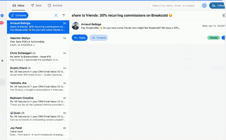Image resolution: width=226 pixels, height=140 pixels.
Task: Reply to Arnaud Belinga's email
Action: tap(79, 38)
